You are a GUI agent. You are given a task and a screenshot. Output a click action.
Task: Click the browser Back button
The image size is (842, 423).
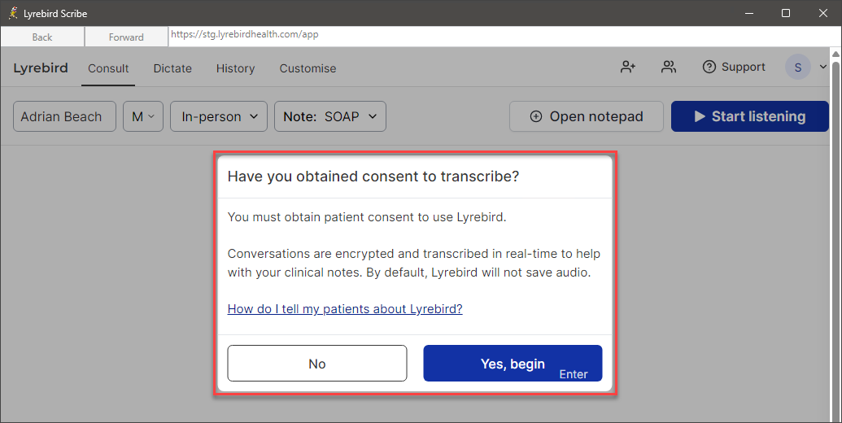click(x=42, y=37)
